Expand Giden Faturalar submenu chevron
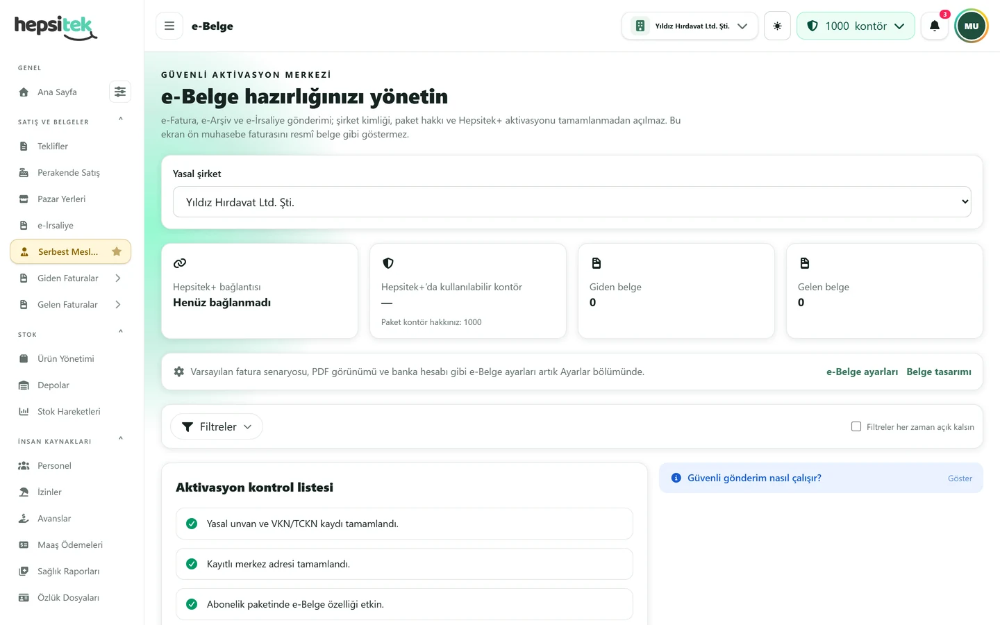Screen dimensions: 1000x625 118,278
